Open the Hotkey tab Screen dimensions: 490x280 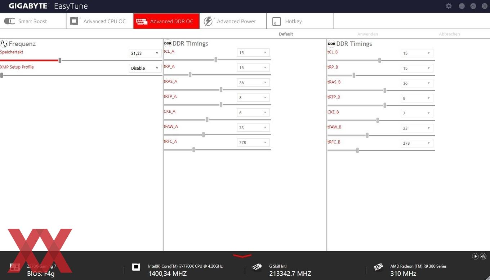(300, 21)
